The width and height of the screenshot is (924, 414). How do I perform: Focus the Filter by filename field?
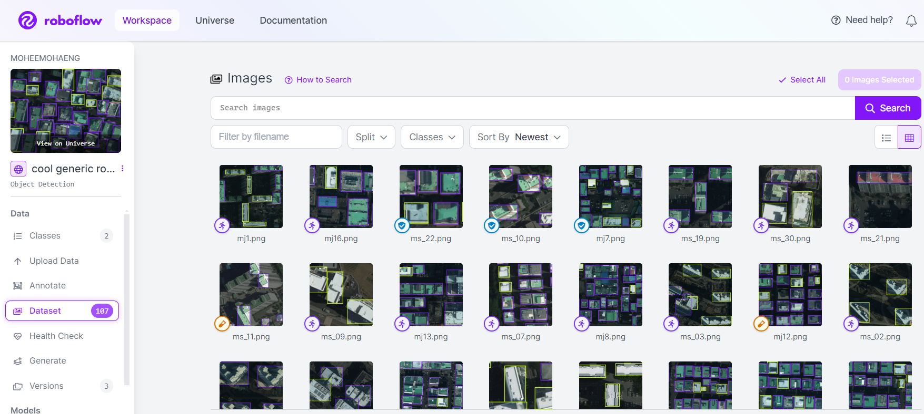(276, 137)
